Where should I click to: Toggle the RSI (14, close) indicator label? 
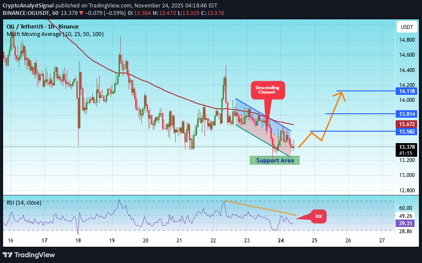tap(24, 202)
